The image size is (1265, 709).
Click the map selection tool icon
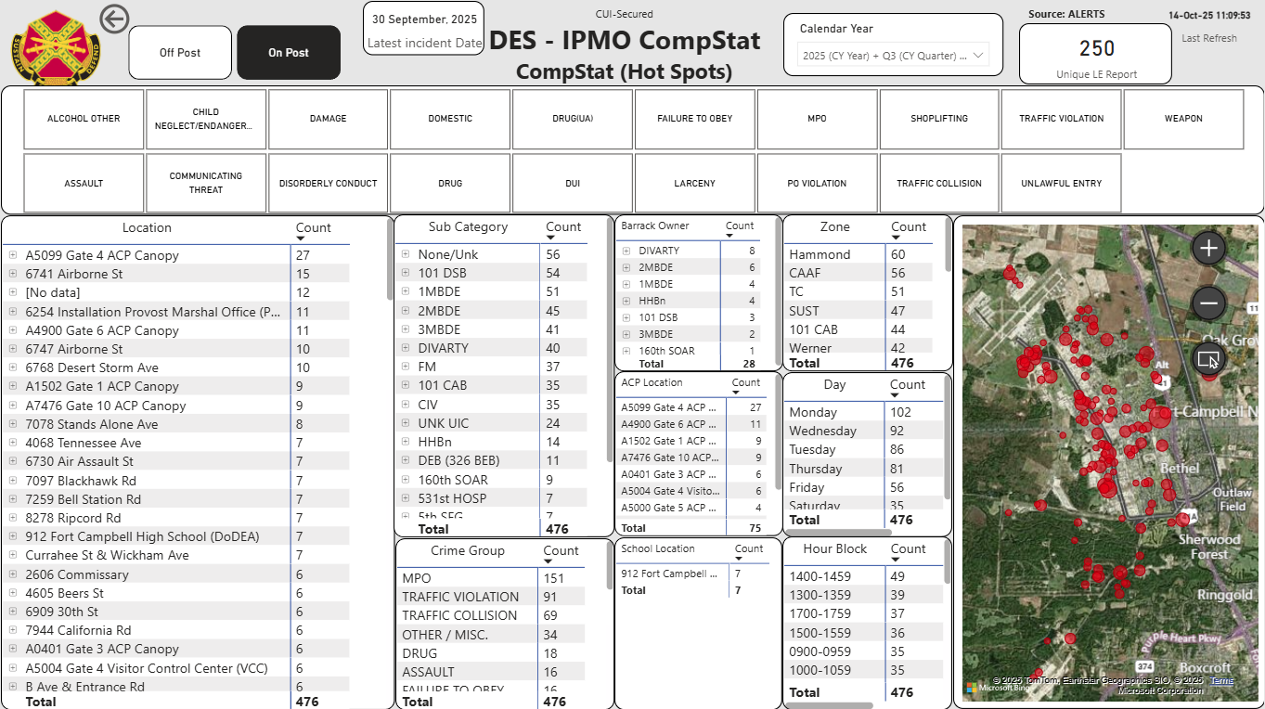pos(1208,359)
